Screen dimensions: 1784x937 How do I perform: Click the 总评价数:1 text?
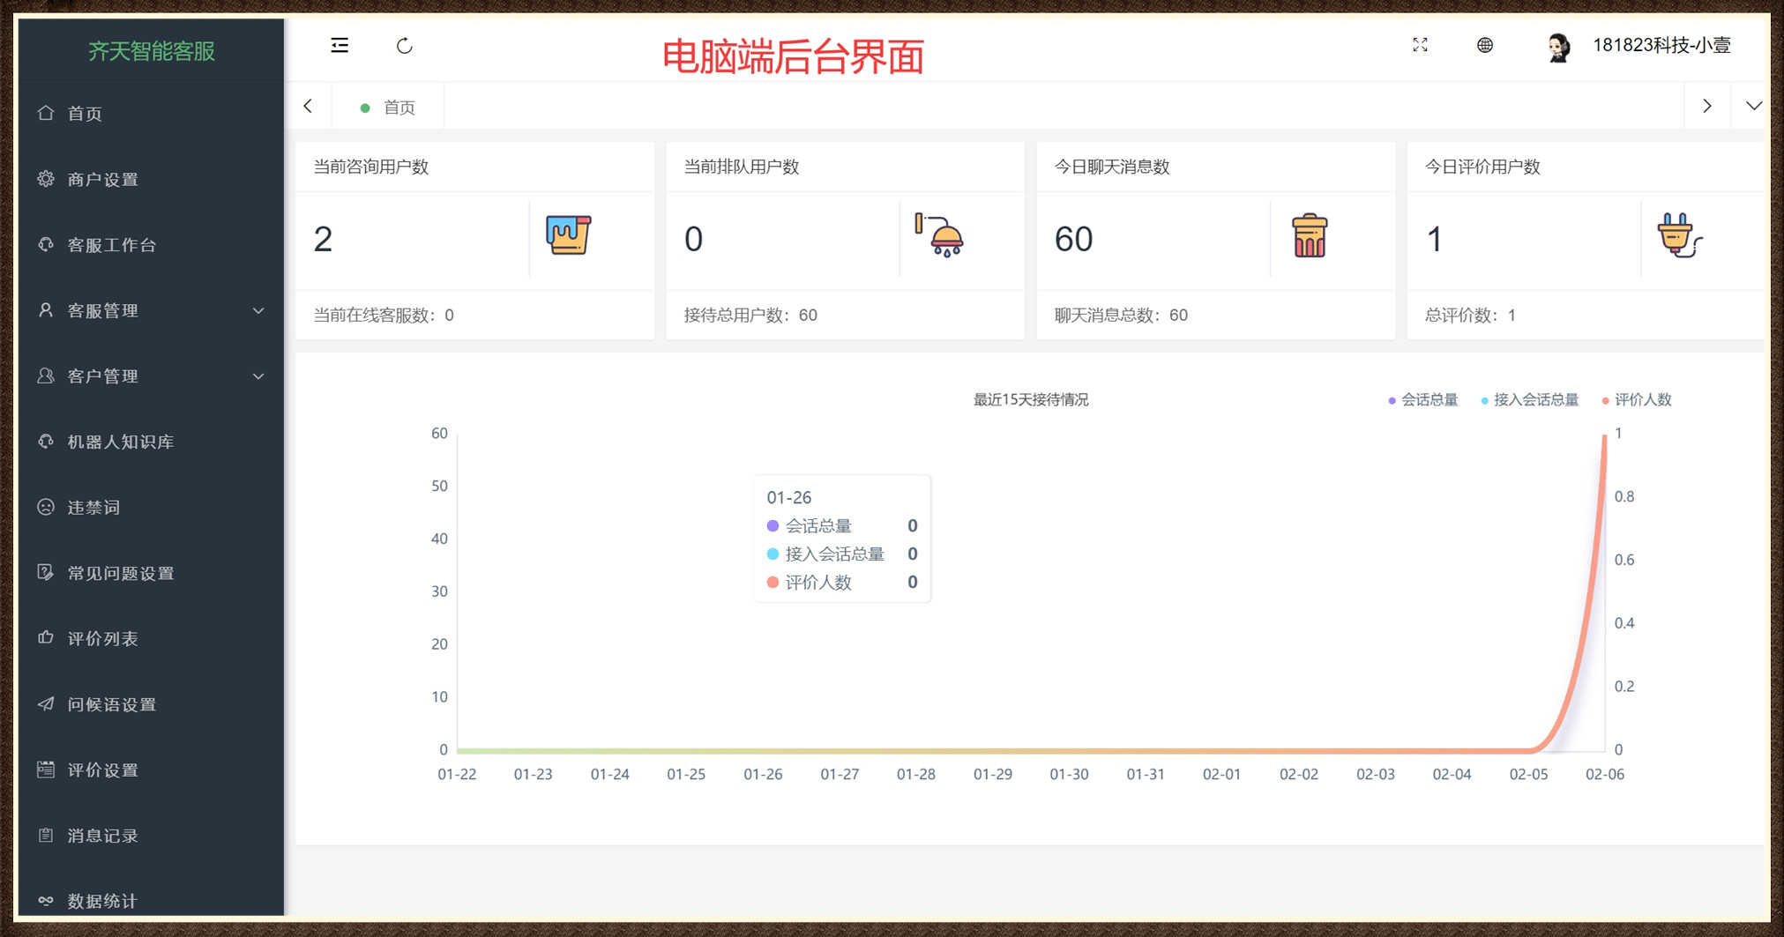1470,316
